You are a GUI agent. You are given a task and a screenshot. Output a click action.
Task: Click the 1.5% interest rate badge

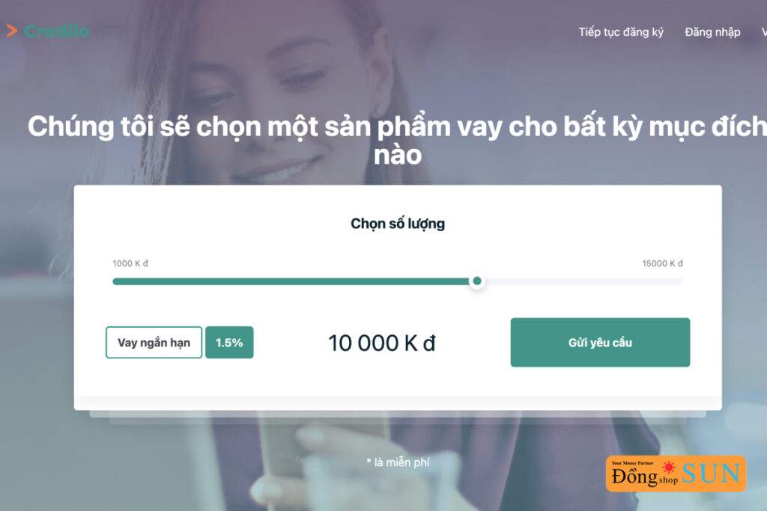[229, 343]
